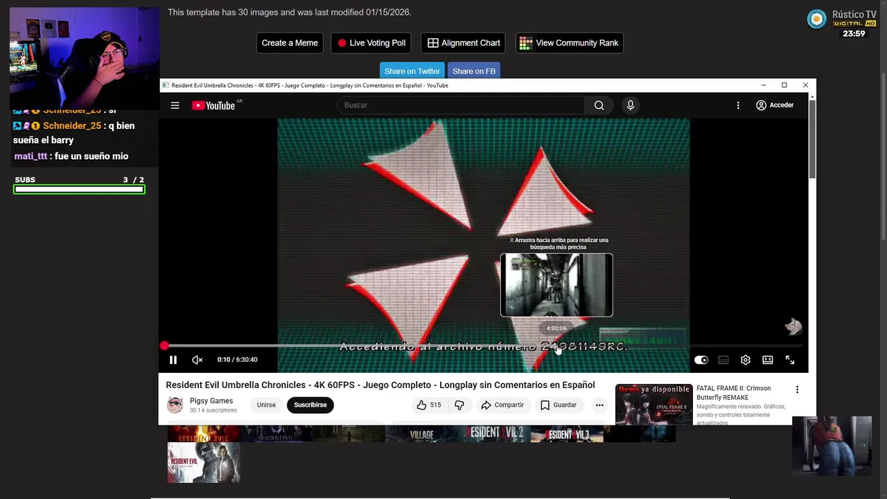887x499 pixels.
Task: Open the FATAL FRAME II Crimson Butterfly title
Action: tap(733, 393)
